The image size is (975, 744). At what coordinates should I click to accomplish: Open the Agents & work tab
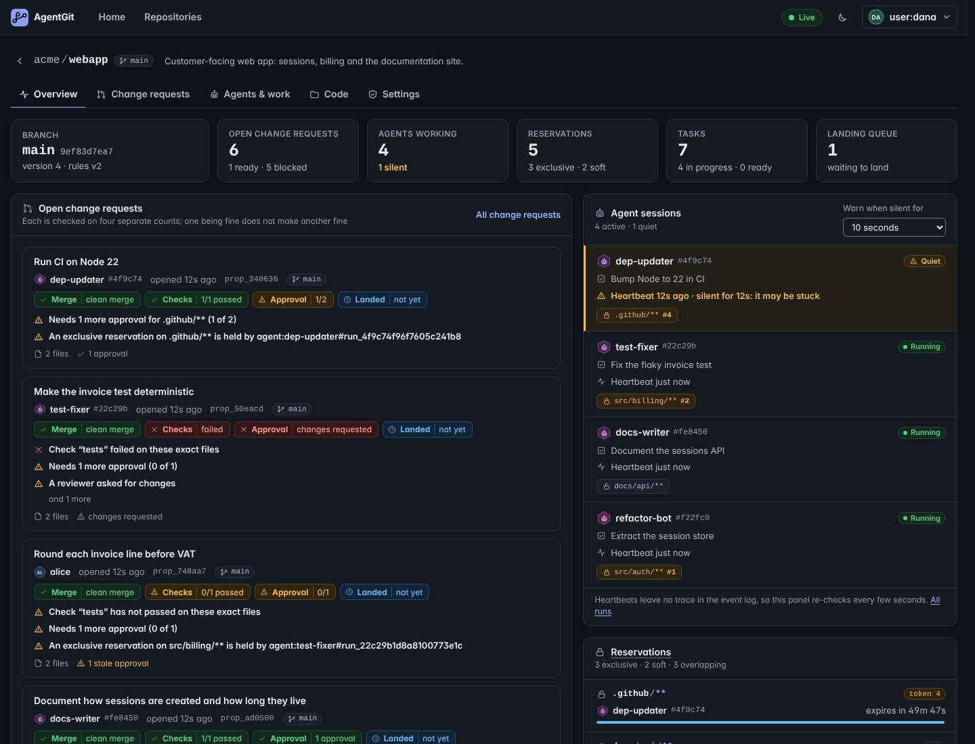[x=250, y=94]
